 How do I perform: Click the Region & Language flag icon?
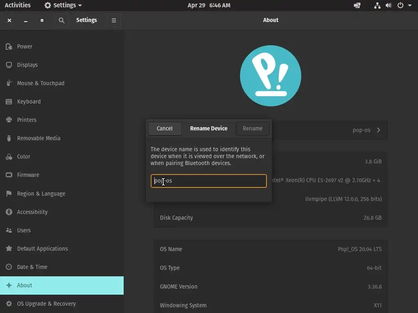tap(9, 194)
